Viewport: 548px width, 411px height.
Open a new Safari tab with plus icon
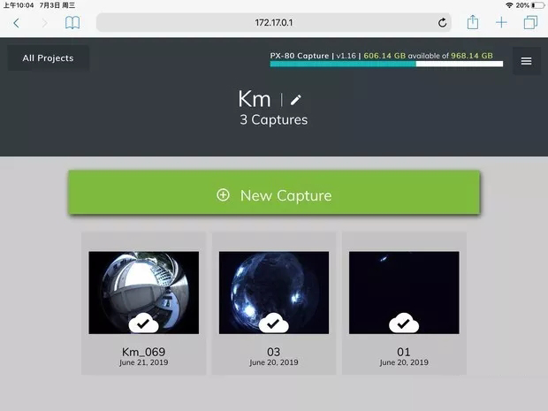click(x=501, y=22)
